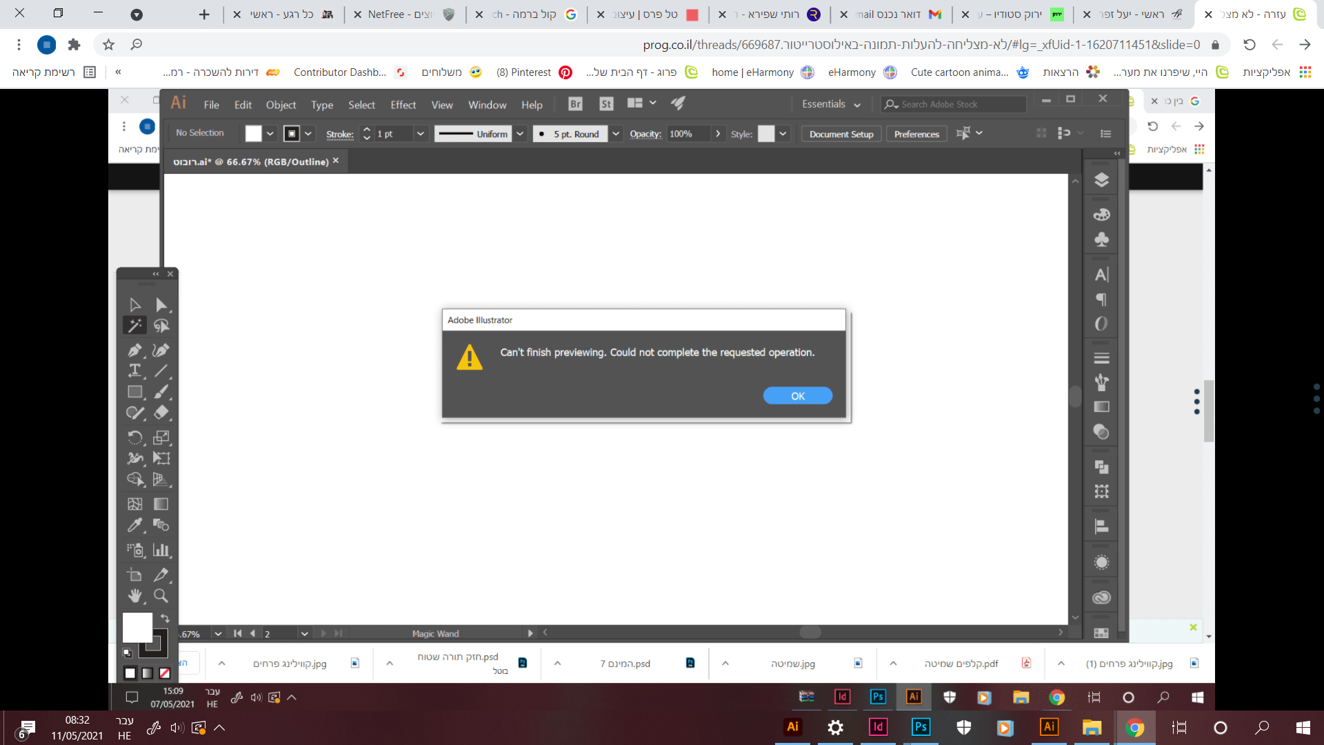Select the Pen tool
Screen dimensions: 1324x745
(x=135, y=350)
